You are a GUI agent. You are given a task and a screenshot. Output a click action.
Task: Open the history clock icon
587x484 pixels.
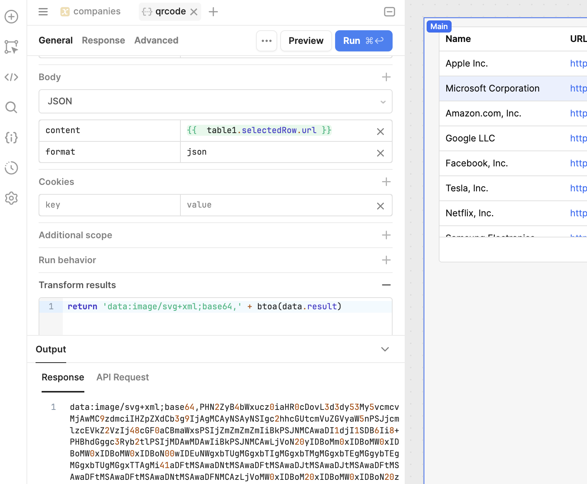tap(11, 168)
